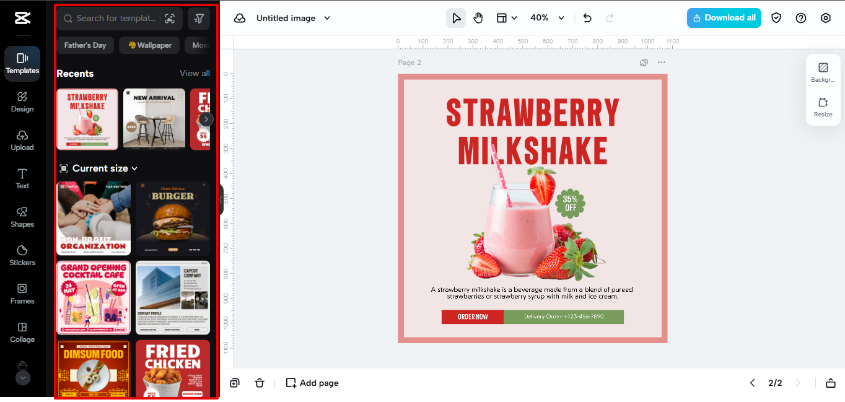Open the Strawberry Milkshake recent template
Viewport: 845px width, 402px height.
87,119
